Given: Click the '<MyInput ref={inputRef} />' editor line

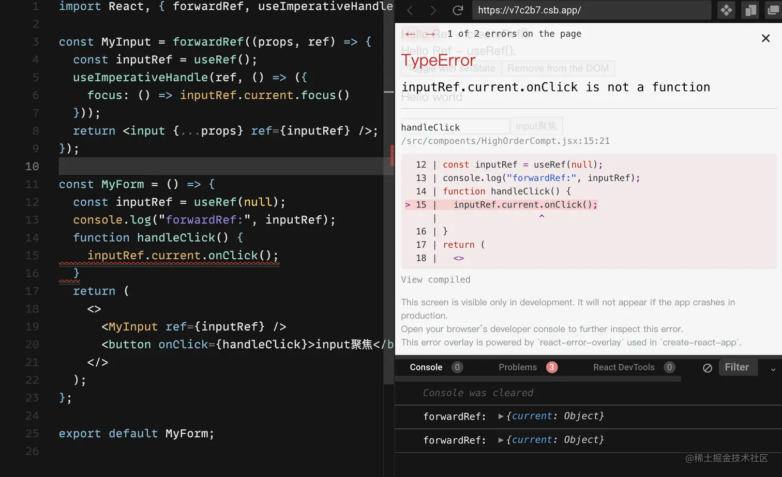Looking at the screenshot, I should coord(194,326).
